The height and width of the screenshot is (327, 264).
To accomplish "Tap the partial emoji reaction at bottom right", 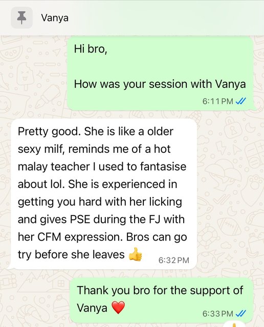I will click(x=234, y=325).
